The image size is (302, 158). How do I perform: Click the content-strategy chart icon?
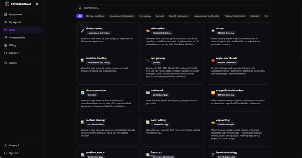83,122
